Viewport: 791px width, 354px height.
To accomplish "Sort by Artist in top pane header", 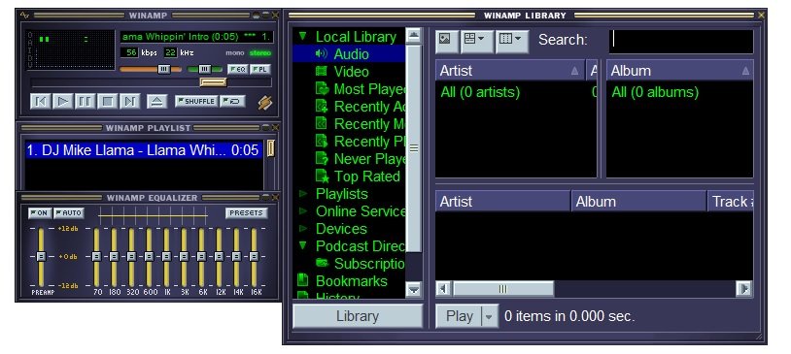I will [x=510, y=71].
